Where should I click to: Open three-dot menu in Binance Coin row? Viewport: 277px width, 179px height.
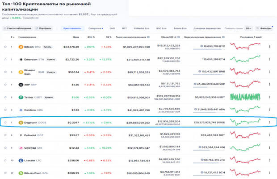click(269, 72)
